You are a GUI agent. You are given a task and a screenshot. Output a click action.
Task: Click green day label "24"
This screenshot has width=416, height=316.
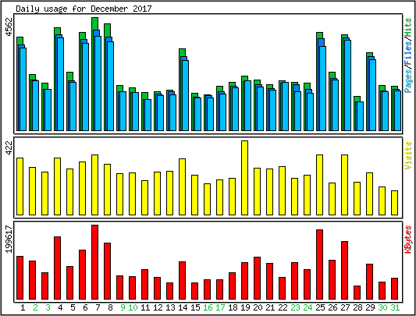coord(308,307)
